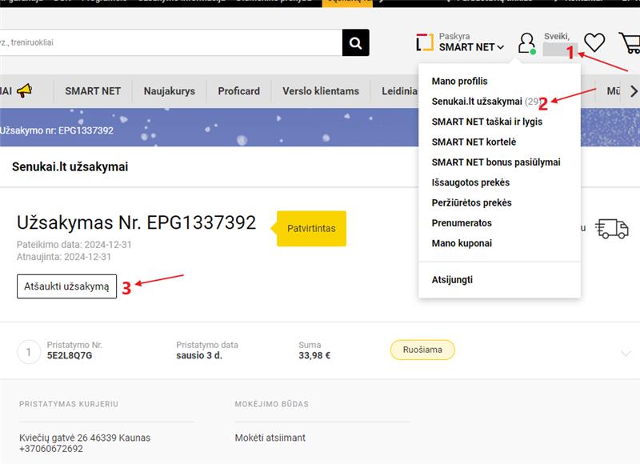Click the megaphone promotions icon
640x464 pixels.
25,90
